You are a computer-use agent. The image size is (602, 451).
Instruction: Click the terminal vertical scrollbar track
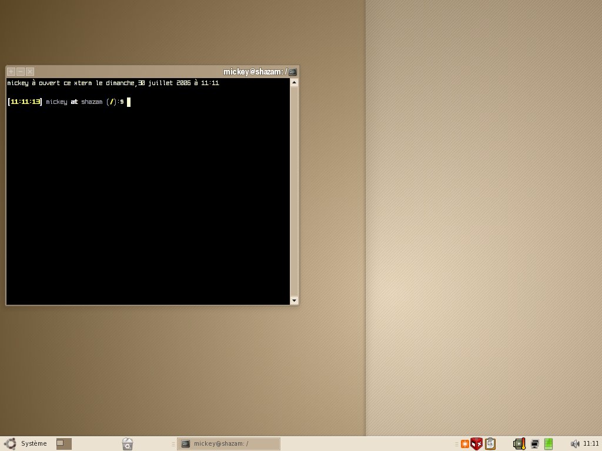point(295,191)
